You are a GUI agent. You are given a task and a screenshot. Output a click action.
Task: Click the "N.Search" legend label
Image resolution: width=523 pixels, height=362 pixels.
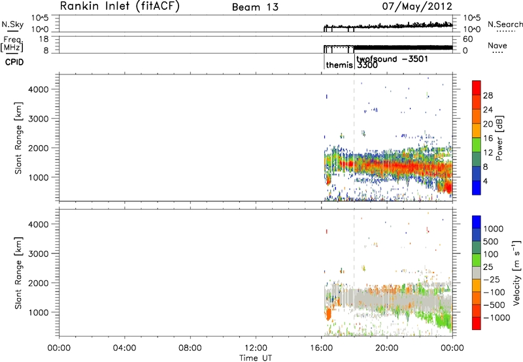(x=505, y=24)
